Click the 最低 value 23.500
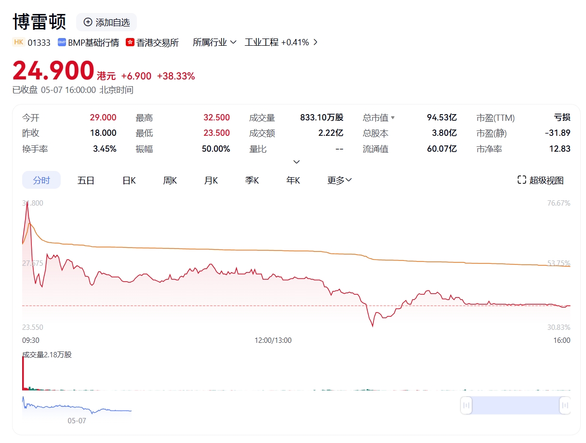Viewport: 586px width, 443px height. 216,133
